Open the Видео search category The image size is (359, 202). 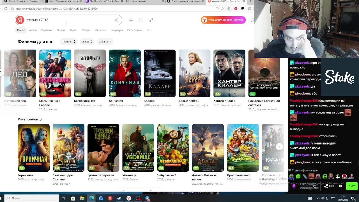pos(61,30)
